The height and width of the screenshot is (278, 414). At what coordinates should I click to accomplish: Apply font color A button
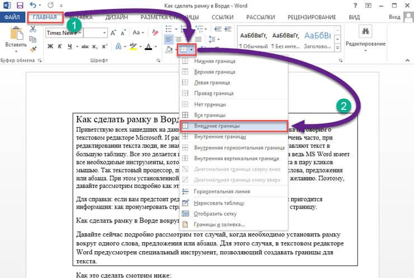coord(149,47)
